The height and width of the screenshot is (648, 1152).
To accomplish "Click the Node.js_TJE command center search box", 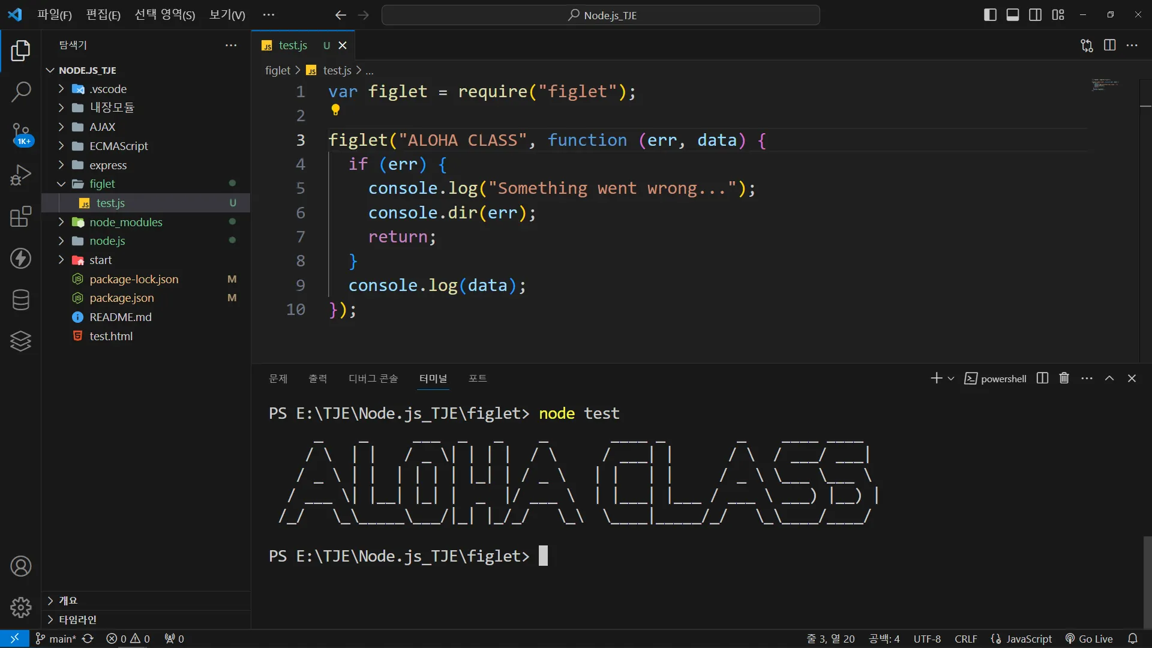I will click(601, 15).
